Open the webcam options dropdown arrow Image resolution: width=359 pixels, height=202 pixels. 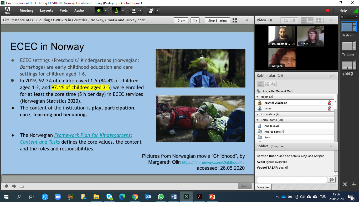pos(140,11)
